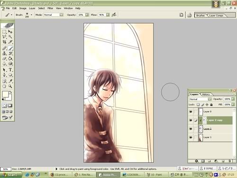Image resolution: width=237 pixels, height=178 pixels.
Task: Select the Eyedropper tool
Action: coord(10,81)
